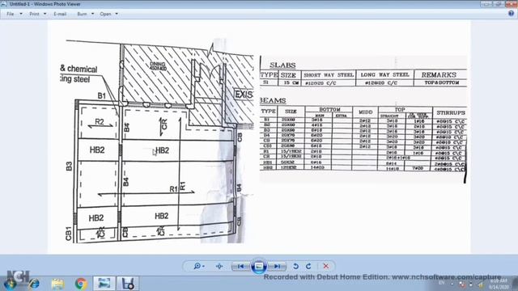Open the zoom magnifier control

point(199,266)
